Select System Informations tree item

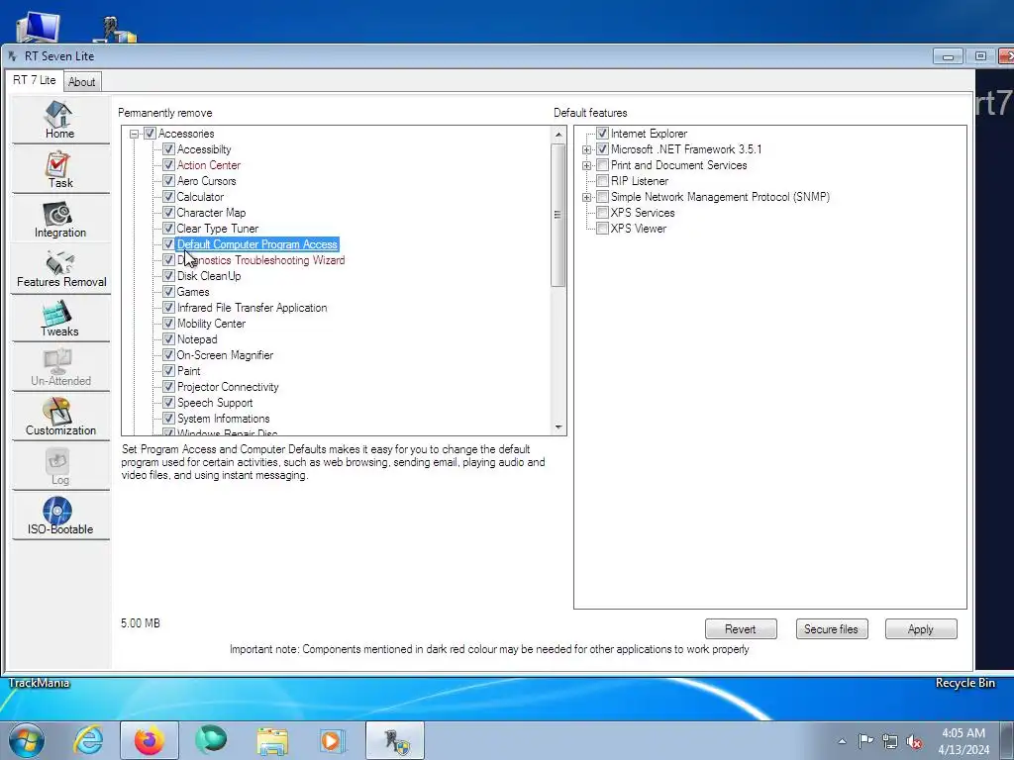click(x=223, y=419)
